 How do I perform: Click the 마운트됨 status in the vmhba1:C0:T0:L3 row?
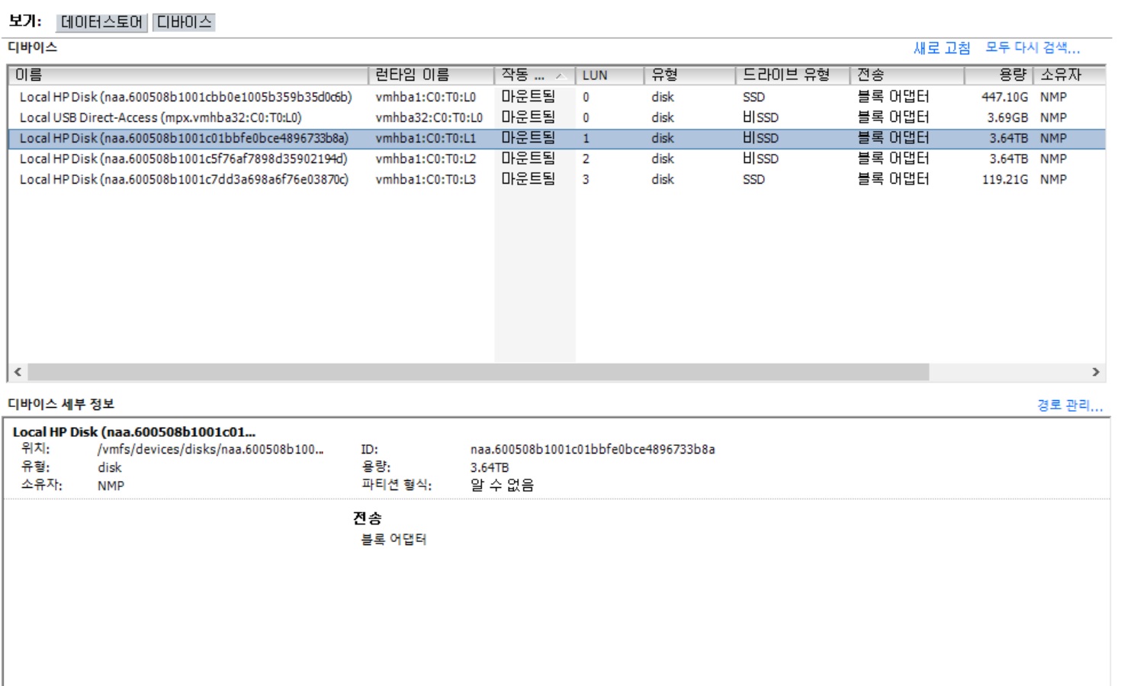click(x=528, y=179)
